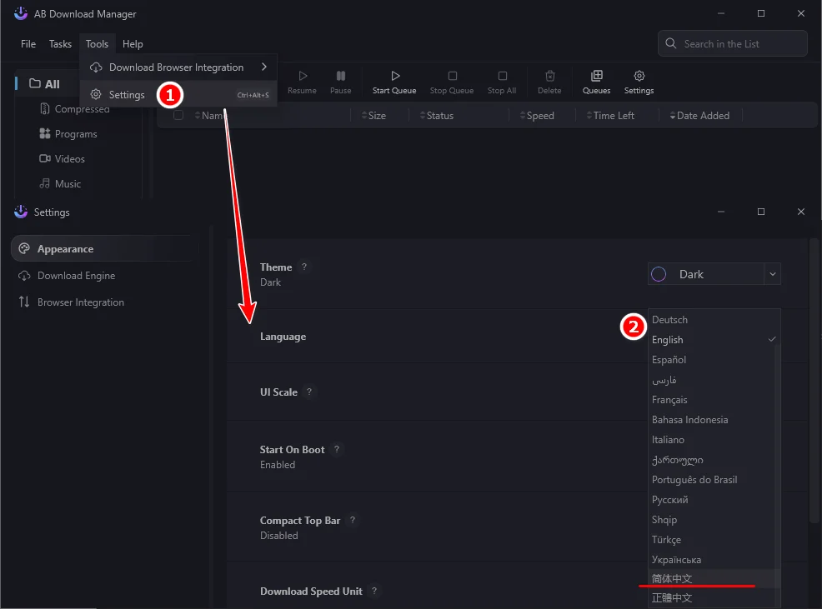Image resolution: width=822 pixels, height=609 pixels.
Task: Click the Browser Integration arrows icon in sidebar
Action: 24,302
